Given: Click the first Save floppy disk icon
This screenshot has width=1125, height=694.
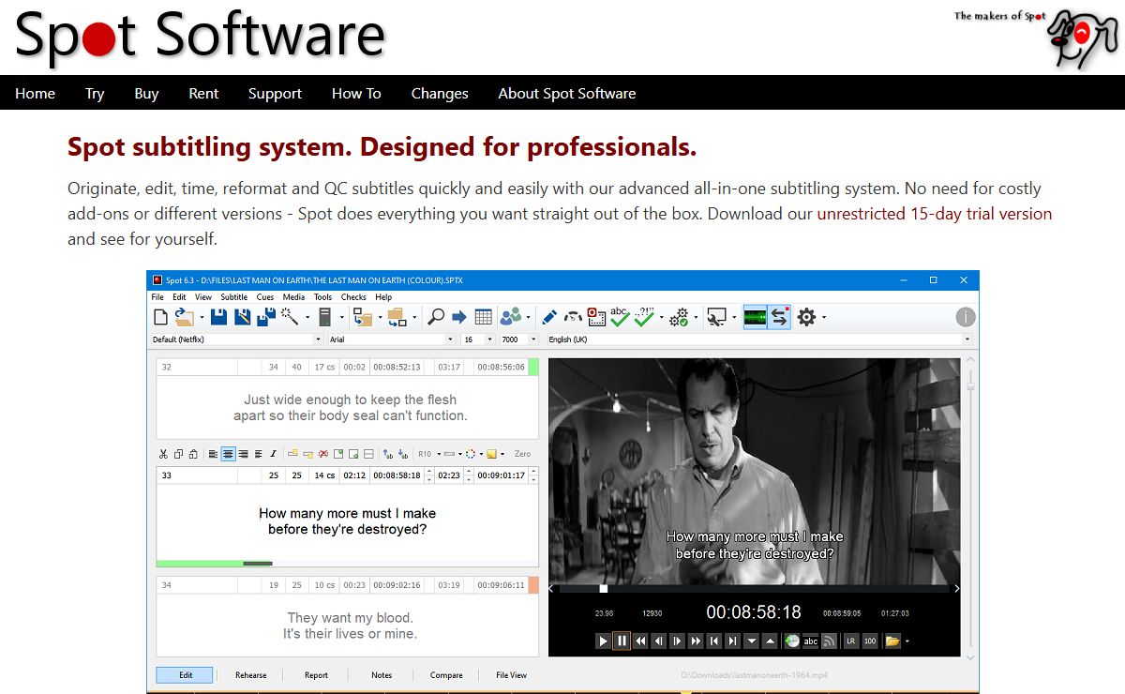Looking at the screenshot, I should tap(218, 317).
